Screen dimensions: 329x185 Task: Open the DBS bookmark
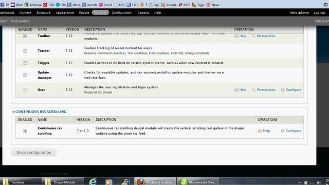tap(49, 5)
